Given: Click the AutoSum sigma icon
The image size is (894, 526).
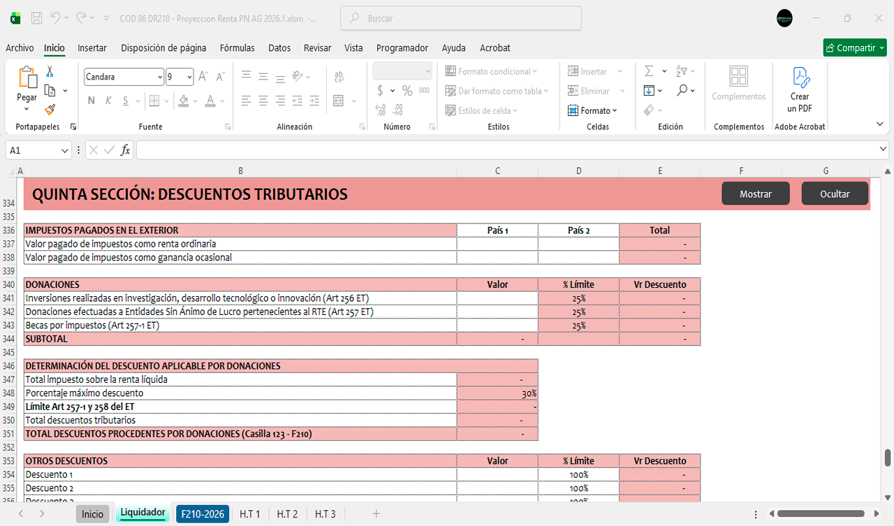Looking at the screenshot, I should click(649, 71).
